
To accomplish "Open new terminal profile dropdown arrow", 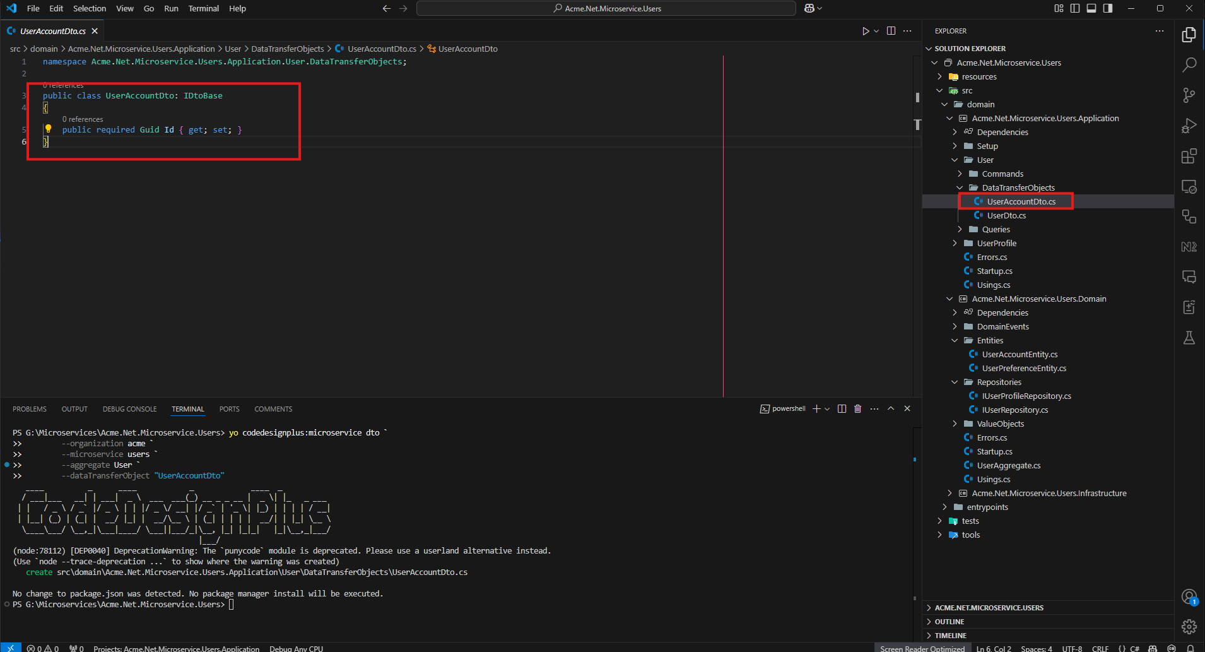I will [827, 409].
